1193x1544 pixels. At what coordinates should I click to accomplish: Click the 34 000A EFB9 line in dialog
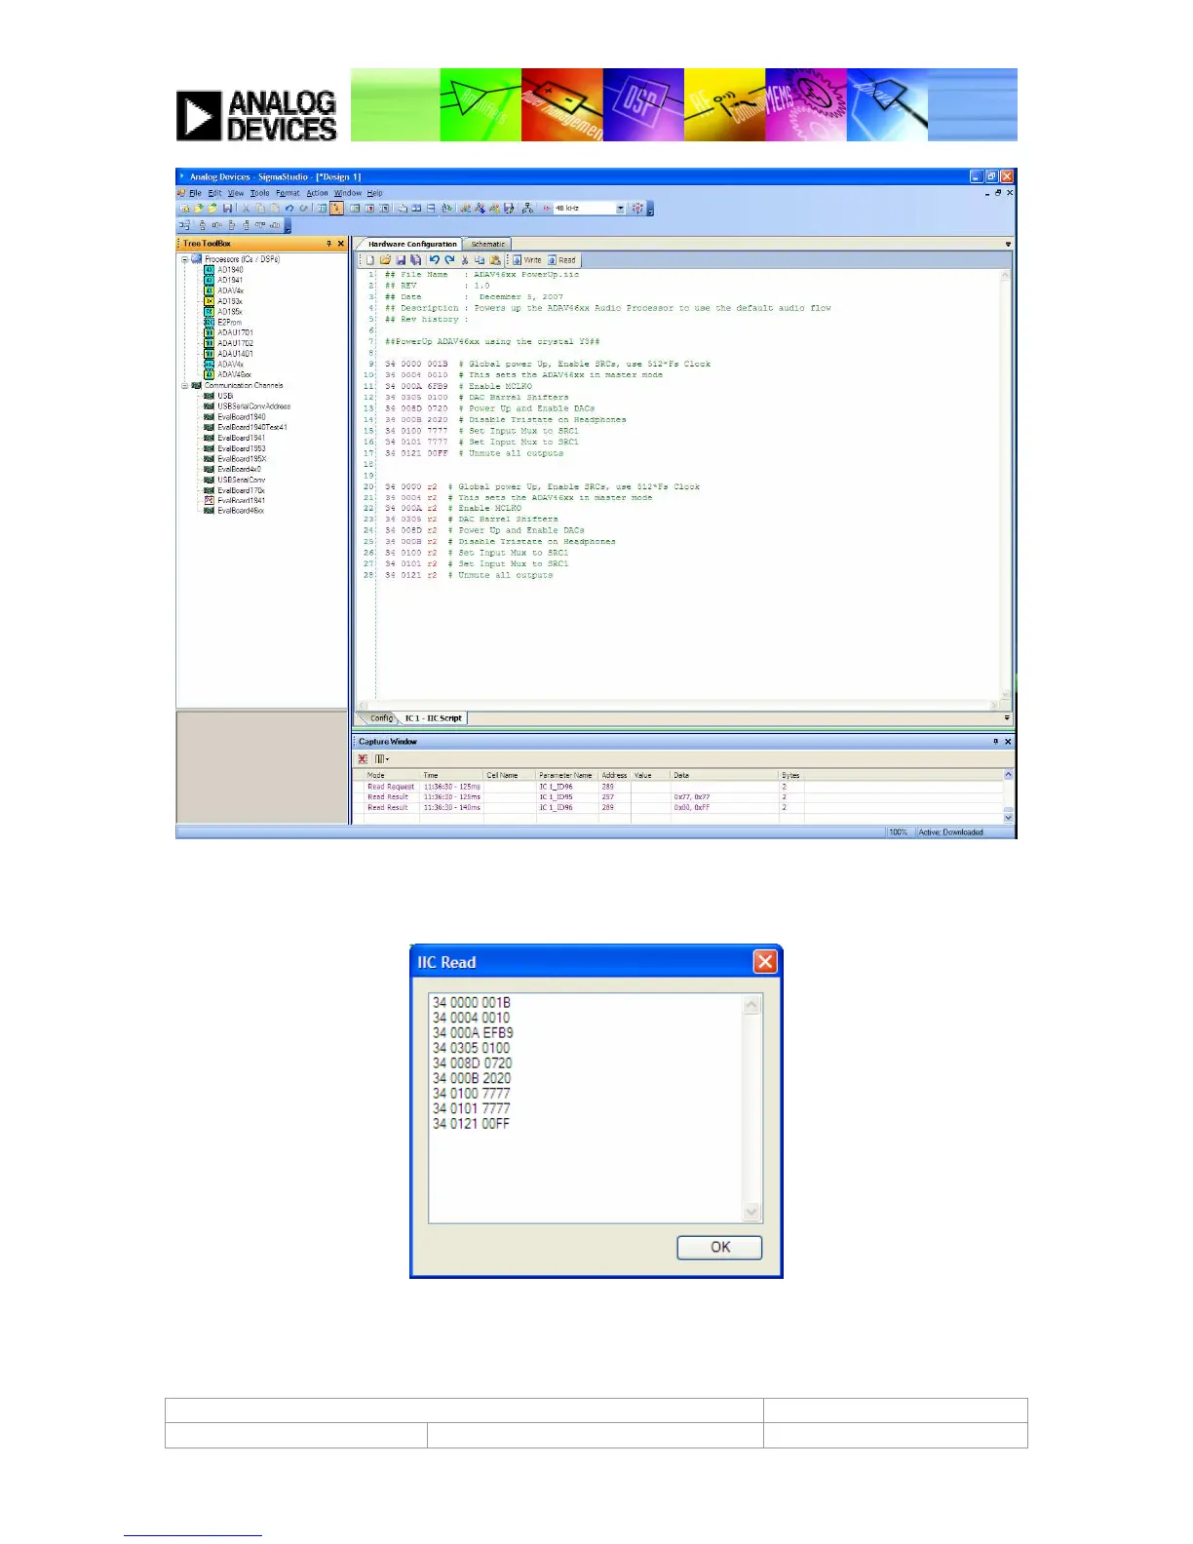[473, 1032]
